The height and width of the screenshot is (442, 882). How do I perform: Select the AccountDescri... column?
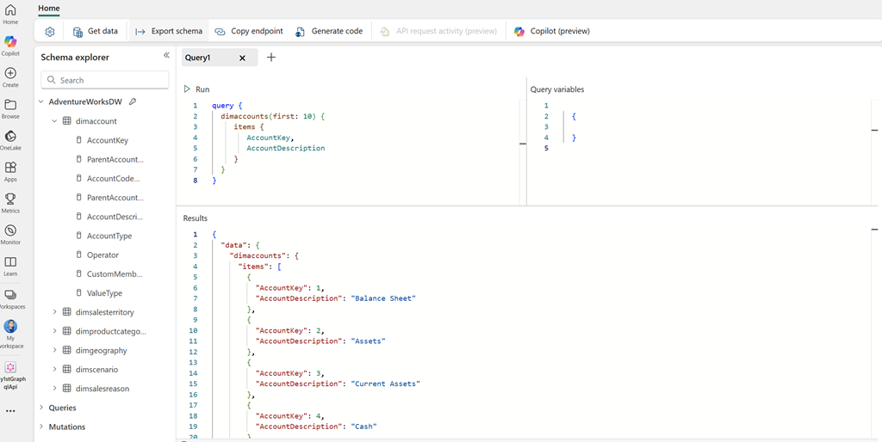pyautogui.click(x=115, y=216)
